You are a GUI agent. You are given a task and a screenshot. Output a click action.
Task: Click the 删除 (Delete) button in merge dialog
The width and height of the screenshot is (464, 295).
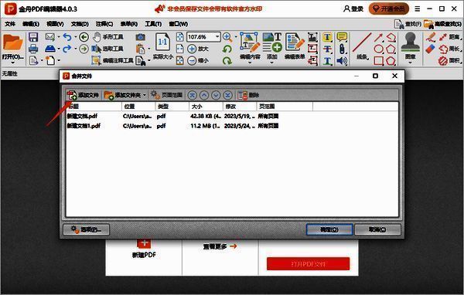248,95
